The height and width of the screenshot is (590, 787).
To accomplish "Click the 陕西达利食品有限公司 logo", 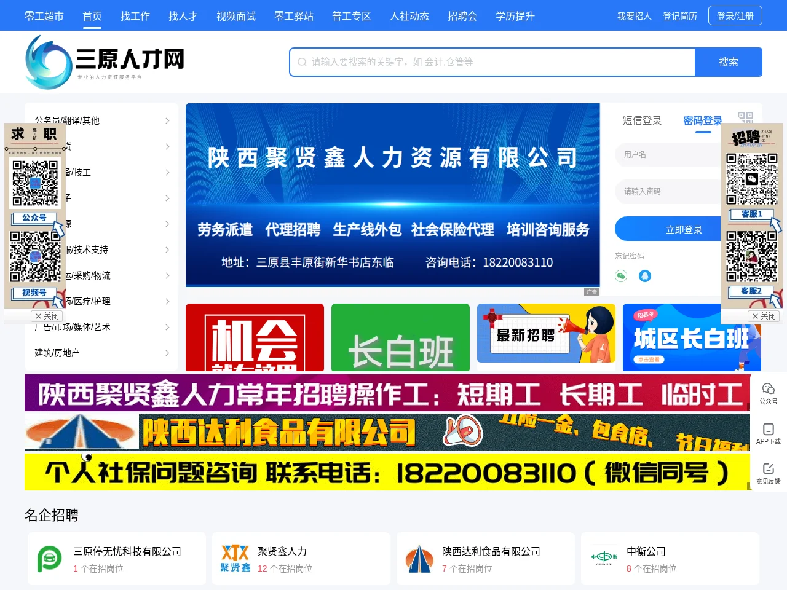I will (x=419, y=559).
